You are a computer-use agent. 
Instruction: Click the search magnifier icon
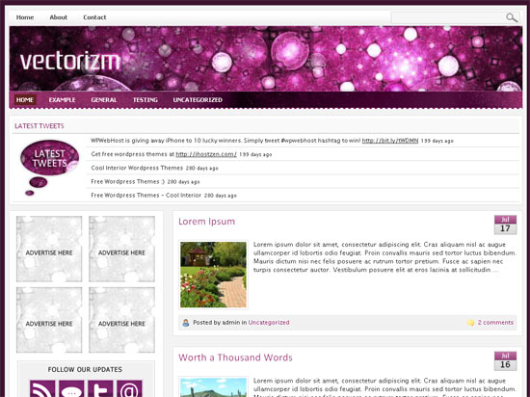(x=512, y=17)
